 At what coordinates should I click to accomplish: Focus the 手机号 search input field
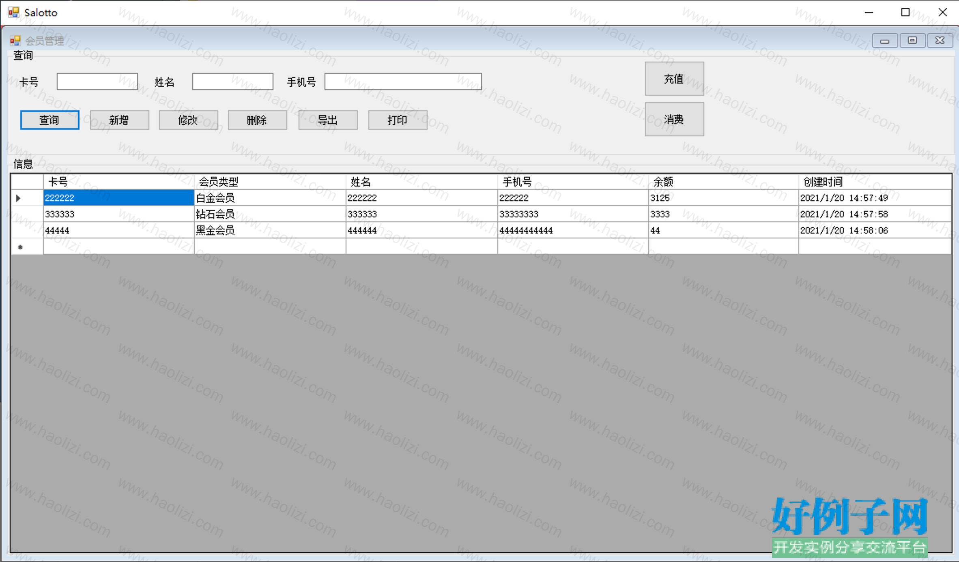(403, 82)
